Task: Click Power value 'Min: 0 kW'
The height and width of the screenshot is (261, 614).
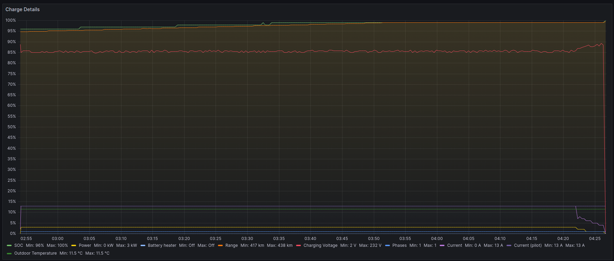Action: (104, 245)
